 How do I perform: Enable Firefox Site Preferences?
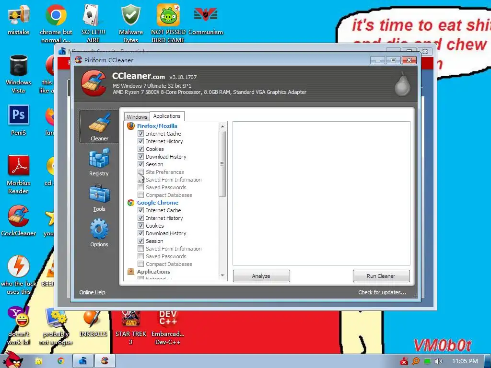click(141, 172)
